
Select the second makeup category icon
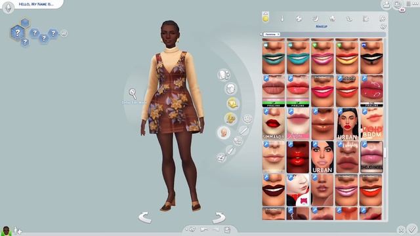click(x=299, y=18)
